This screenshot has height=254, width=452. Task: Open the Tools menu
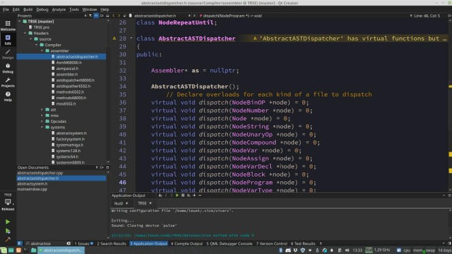tap(74, 10)
